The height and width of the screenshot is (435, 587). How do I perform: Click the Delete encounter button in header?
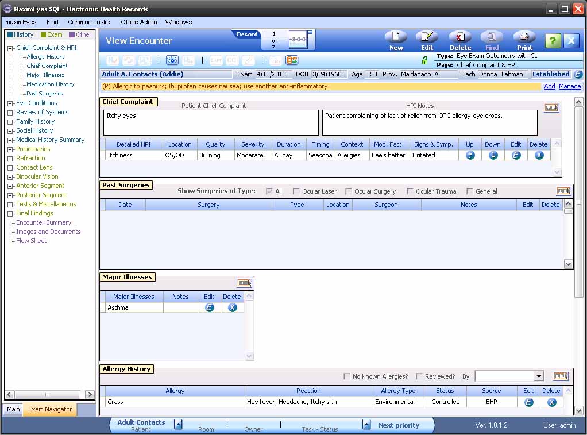tap(460, 40)
